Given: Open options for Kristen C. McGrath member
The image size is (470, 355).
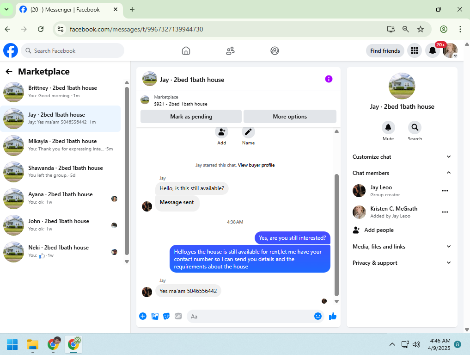Looking at the screenshot, I should (445, 212).
